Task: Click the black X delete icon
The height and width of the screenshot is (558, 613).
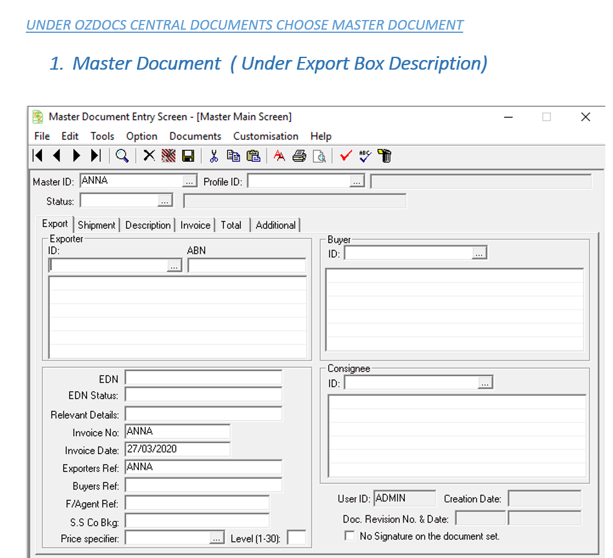Action: 149,156
